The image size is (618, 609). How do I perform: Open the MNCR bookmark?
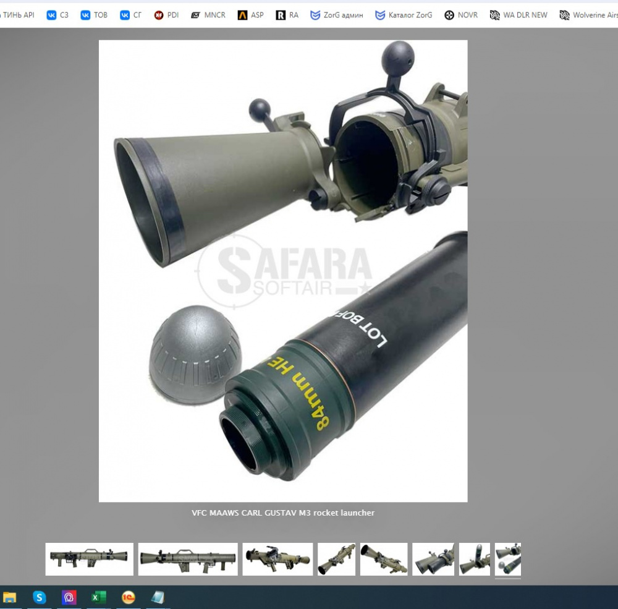coord(208,15)
